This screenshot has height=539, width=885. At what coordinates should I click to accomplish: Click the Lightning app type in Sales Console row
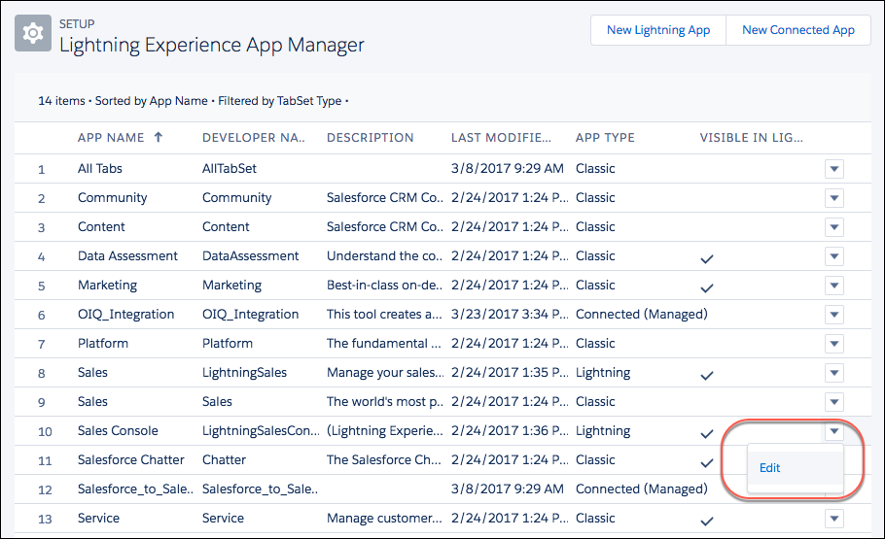[x=603, y=431]
